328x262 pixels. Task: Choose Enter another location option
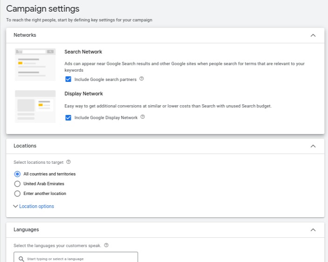point(18,194)
